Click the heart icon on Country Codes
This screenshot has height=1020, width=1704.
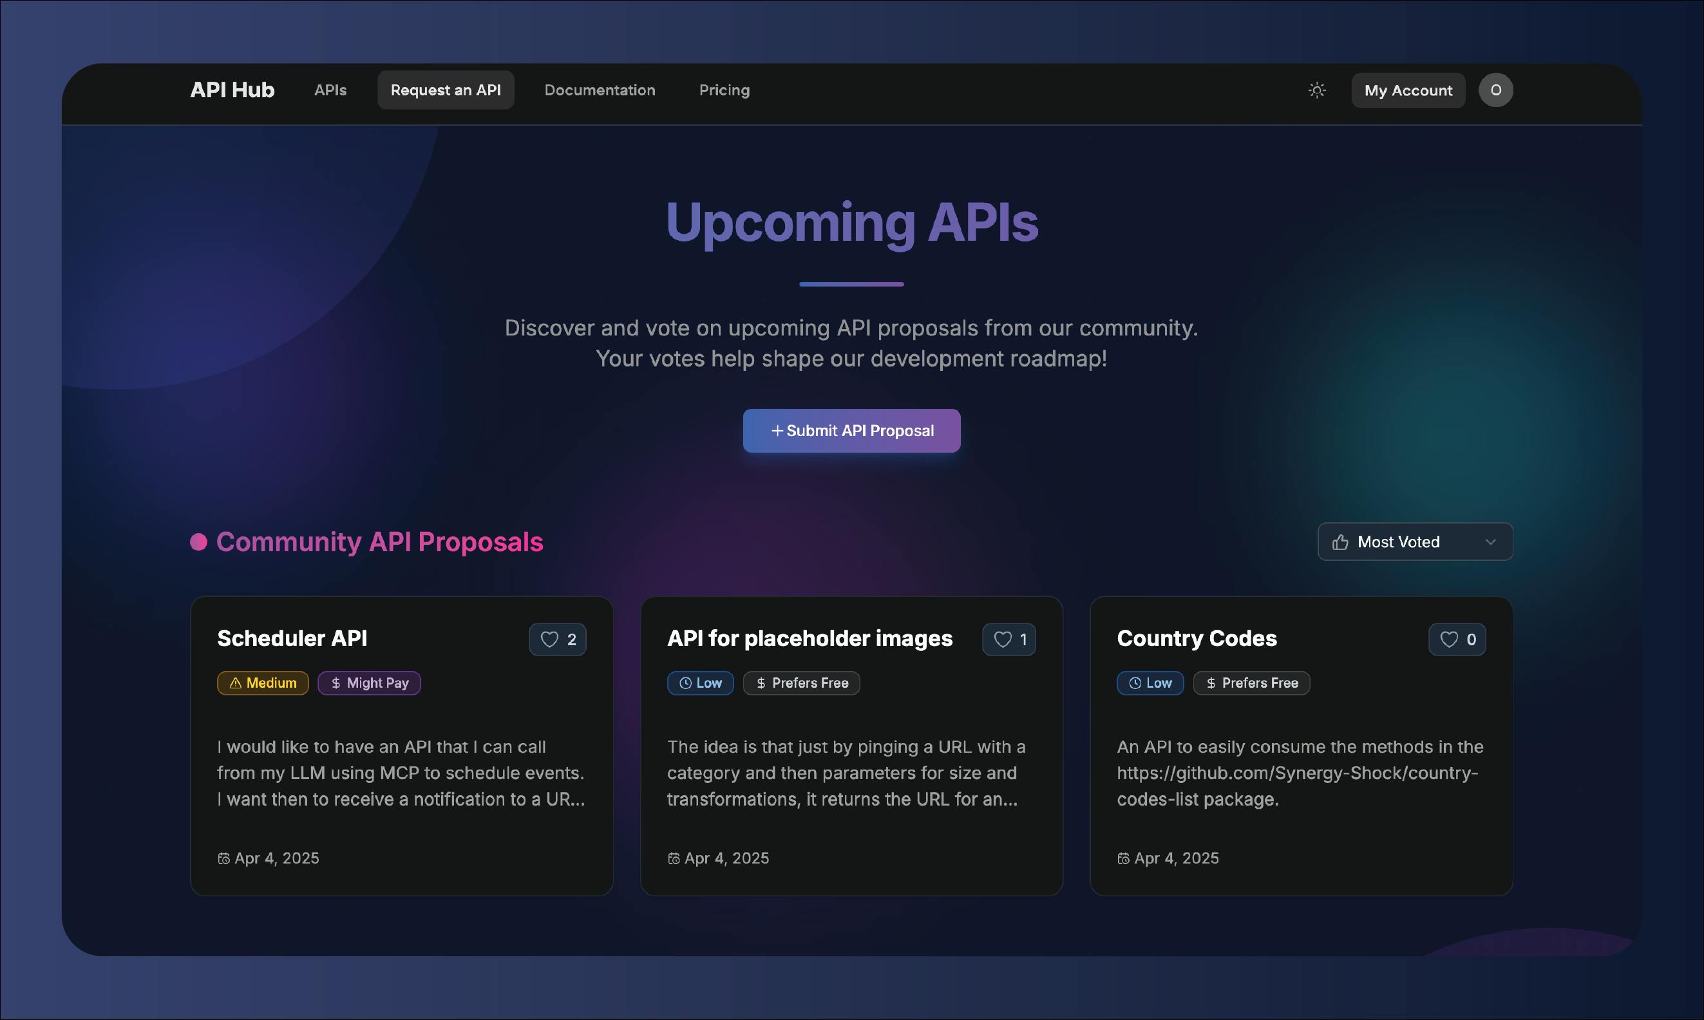coord(1448,639)
